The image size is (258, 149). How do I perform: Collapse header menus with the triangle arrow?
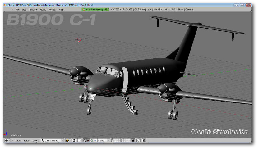(12, 141)
